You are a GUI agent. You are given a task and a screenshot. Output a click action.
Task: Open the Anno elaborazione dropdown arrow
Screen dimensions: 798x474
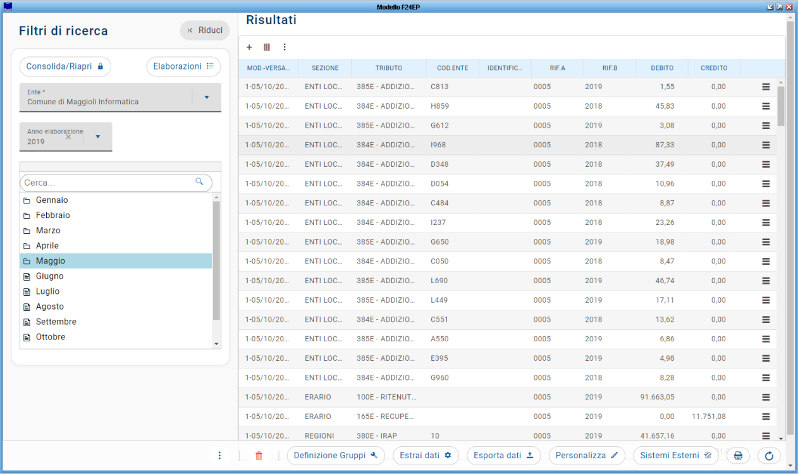point(98,137)
